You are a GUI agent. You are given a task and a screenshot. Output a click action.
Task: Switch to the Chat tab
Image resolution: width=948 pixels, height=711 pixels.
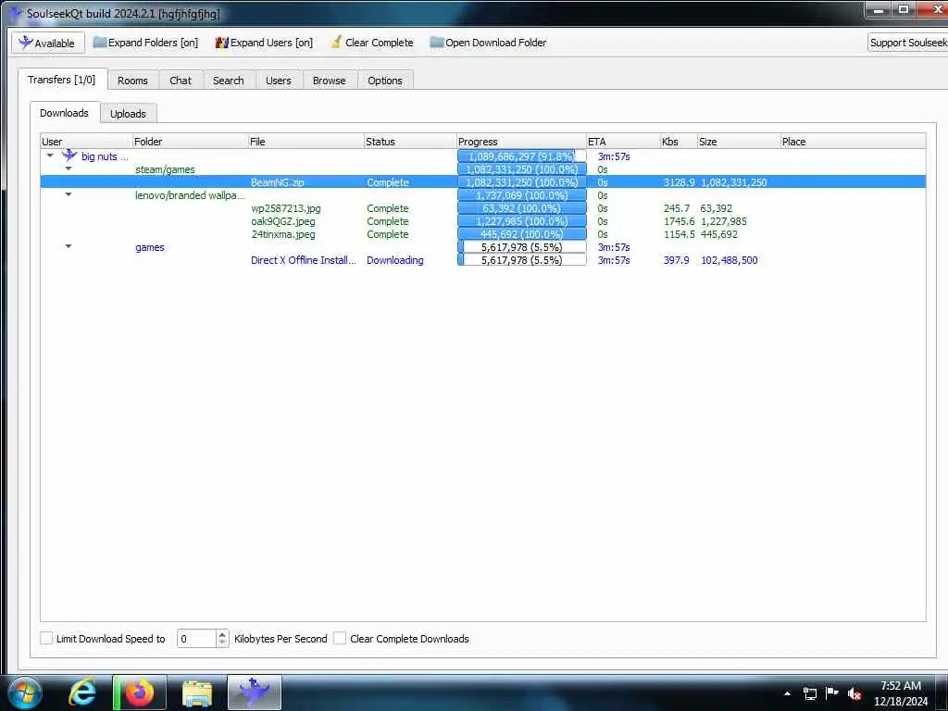(x=181, y=81)
